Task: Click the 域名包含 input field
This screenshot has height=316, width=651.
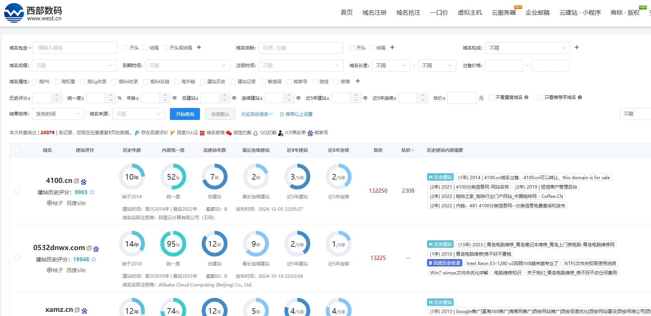Action: pyautogui.click(x=75, y=48)
